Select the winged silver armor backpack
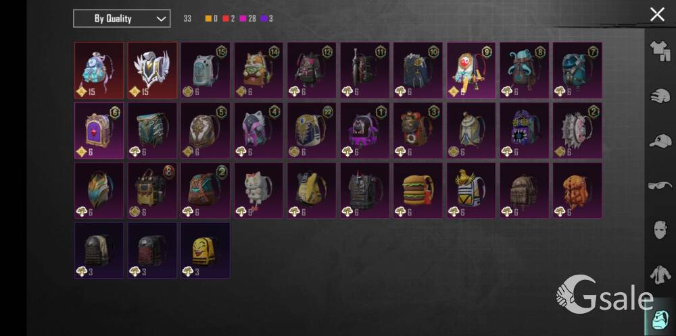 point(151,69)
